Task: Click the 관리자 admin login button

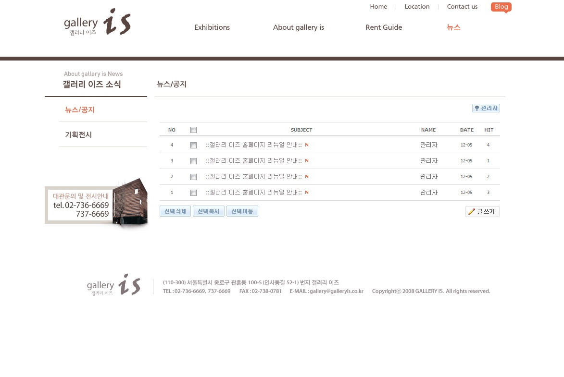Action: point(486,108)
